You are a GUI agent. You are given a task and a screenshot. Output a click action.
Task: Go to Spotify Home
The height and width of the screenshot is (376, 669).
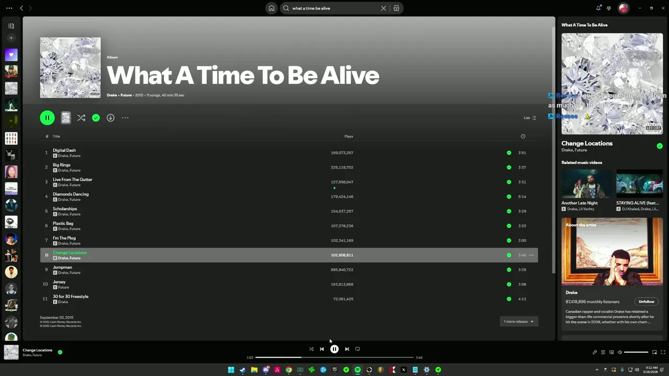coord(271,8)
